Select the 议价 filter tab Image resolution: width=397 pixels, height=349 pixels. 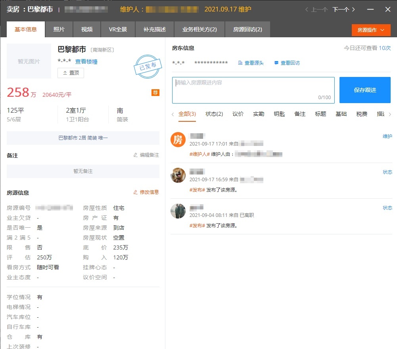coord(238,114)
